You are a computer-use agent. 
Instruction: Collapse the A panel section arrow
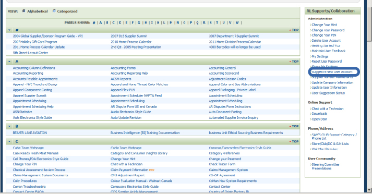point(9,62)
